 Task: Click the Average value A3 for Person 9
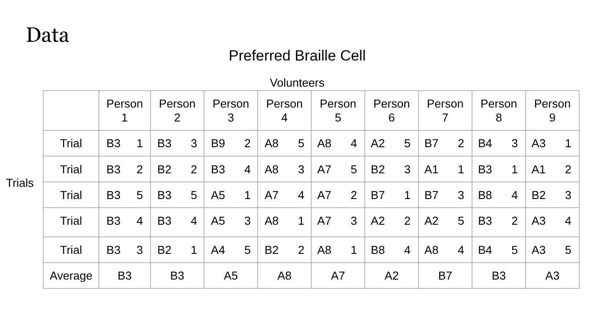(552, 276)
